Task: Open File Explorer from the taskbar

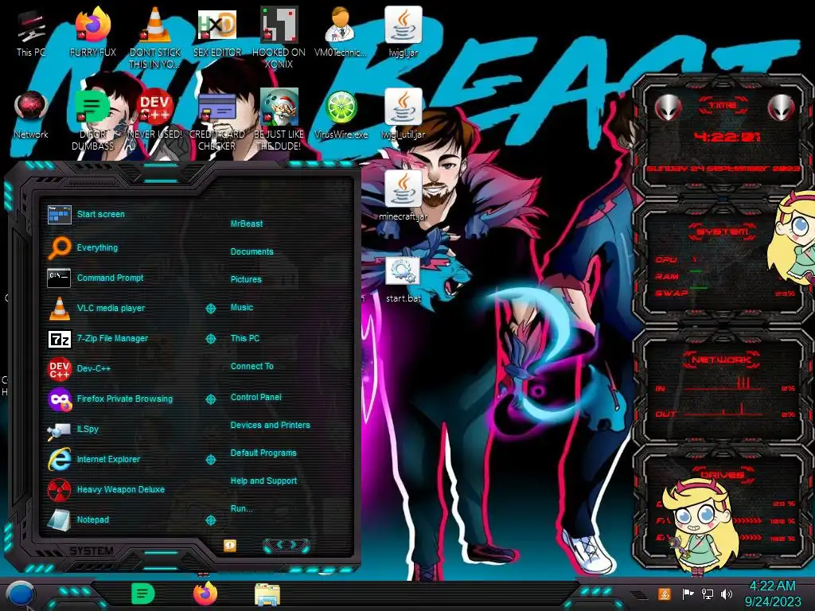Action: tap(267, 594)
